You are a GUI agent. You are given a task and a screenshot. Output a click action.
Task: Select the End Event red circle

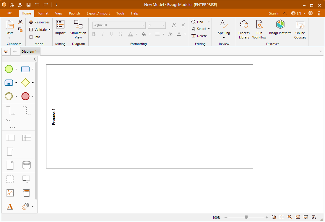(x=25, y=96)
